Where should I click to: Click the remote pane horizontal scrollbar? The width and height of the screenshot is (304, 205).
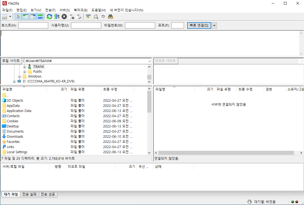tap(228, 153)
